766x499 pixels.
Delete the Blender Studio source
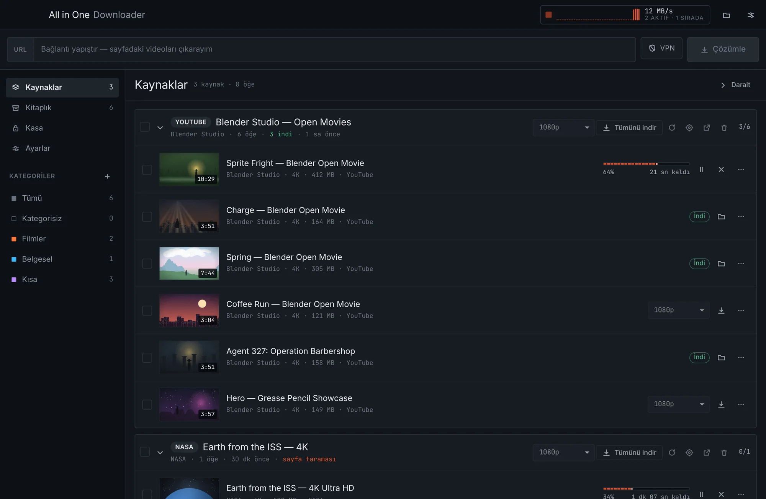pyautogui.click(x=724, y=128)
